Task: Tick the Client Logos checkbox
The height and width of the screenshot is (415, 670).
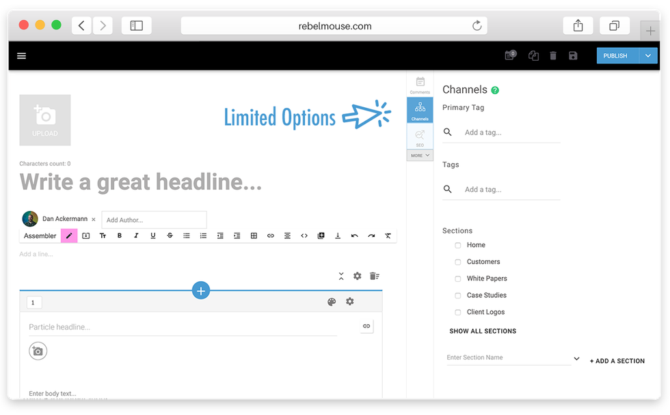Action: pos(458,312)
